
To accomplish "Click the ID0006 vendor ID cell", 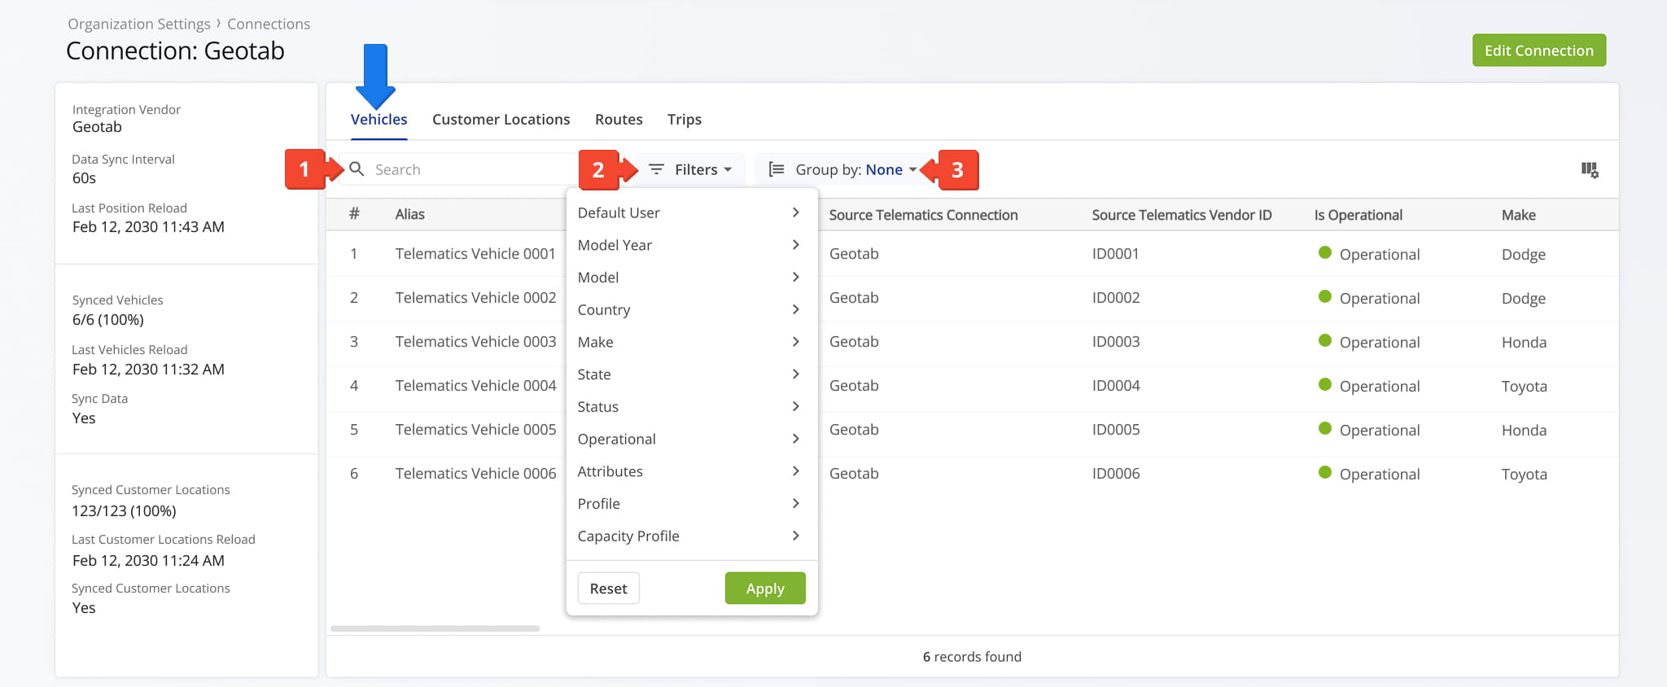I will pyautogui.click(x=1115, y=473).
